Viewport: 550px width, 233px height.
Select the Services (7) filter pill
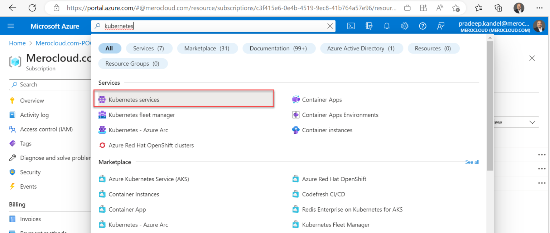point(148,49)
